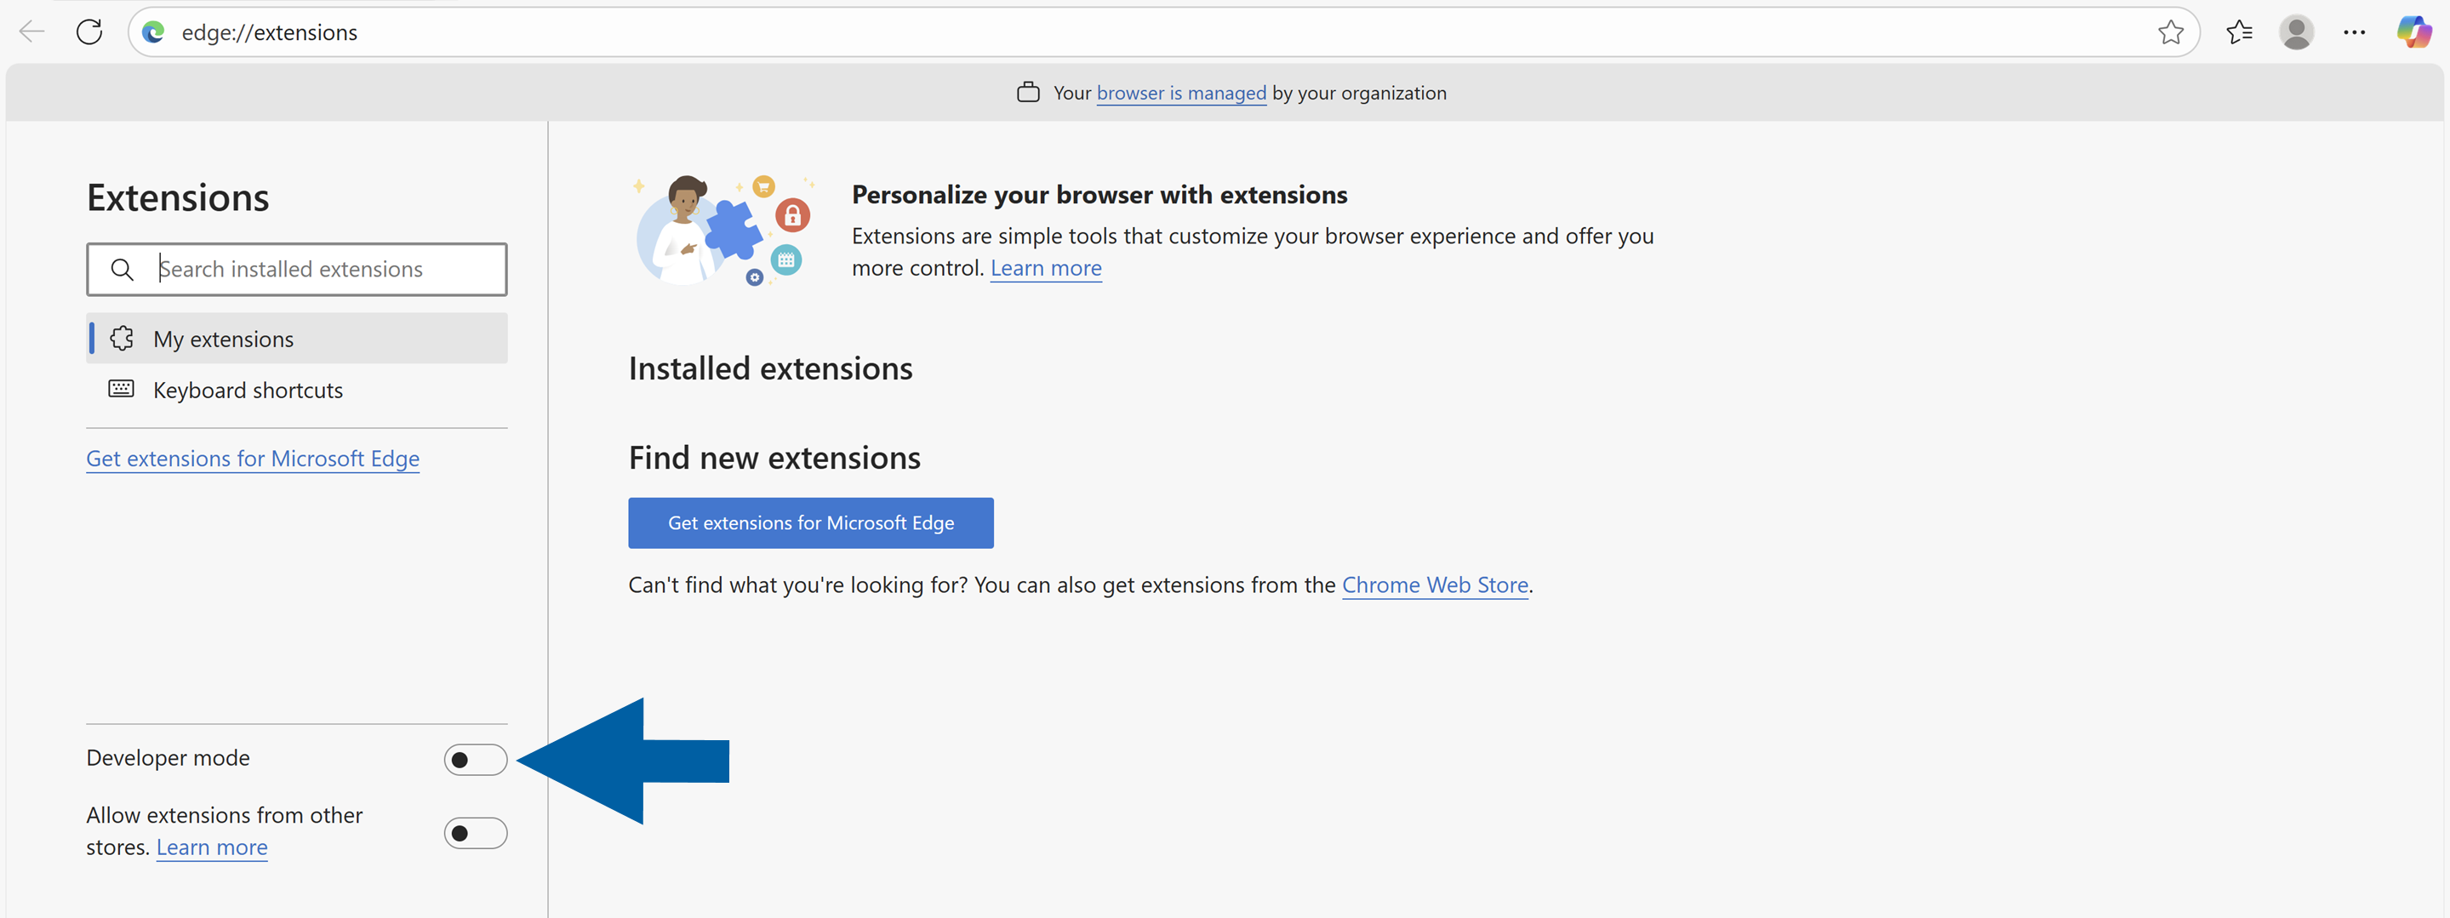Click the search magnifier in extensions search
The height and width of the screenshot is (918, 2450).
point(122,268)
